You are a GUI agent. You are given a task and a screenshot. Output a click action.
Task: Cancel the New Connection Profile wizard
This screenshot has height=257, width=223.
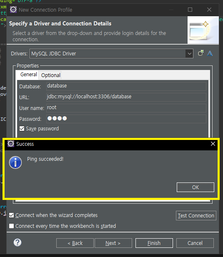tap(195, 243)
